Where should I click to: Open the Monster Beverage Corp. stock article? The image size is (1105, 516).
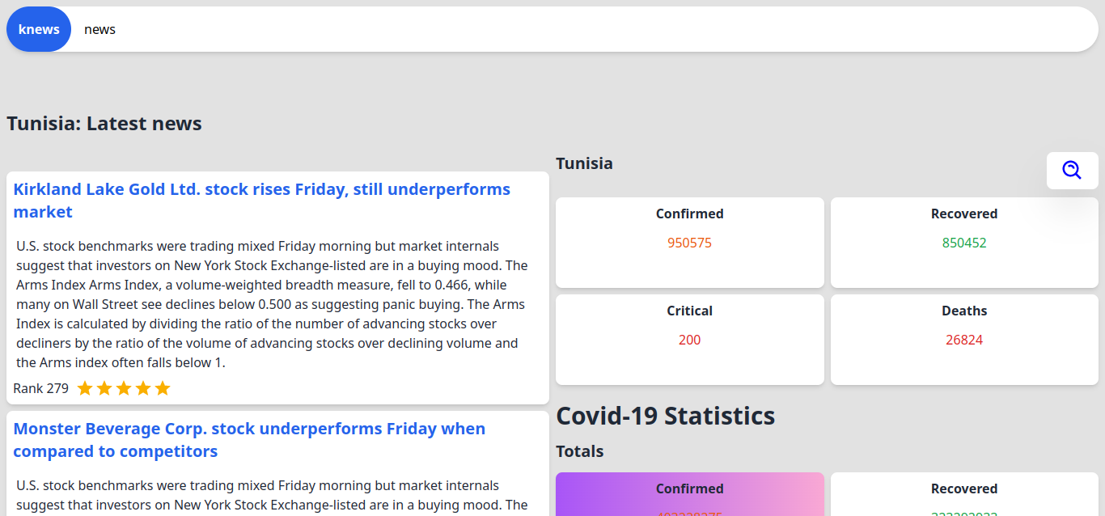pyautogui.click(x=249, y=440)
